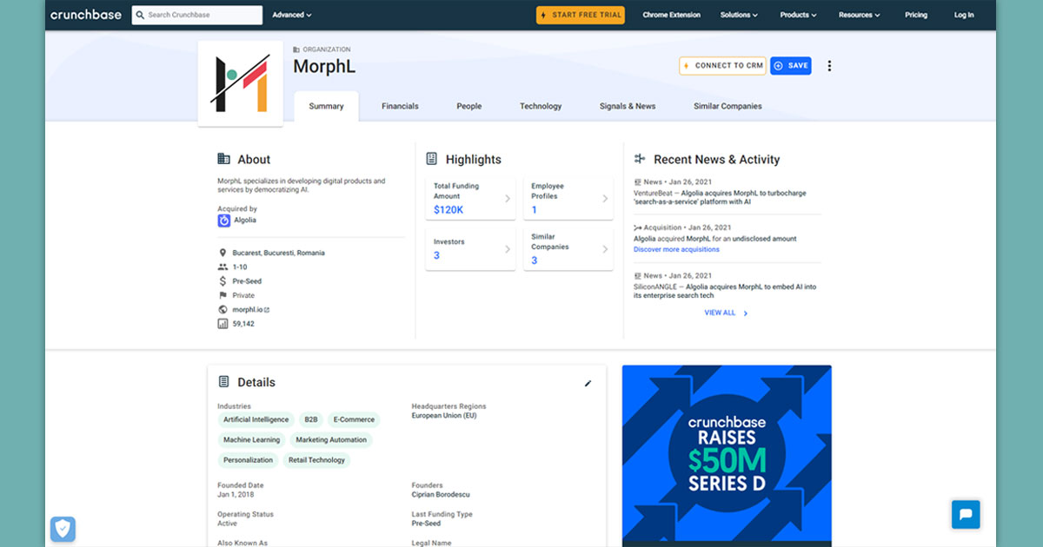
Task: Click the B2B industry tag
Action: point(311,419)
